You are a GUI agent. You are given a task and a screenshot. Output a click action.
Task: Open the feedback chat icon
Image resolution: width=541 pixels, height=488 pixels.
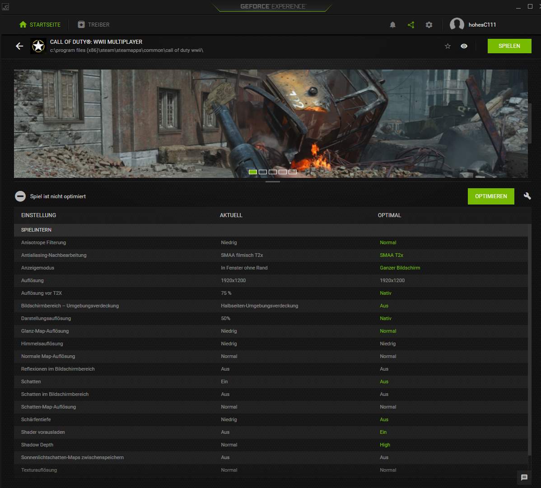point(524,477)
